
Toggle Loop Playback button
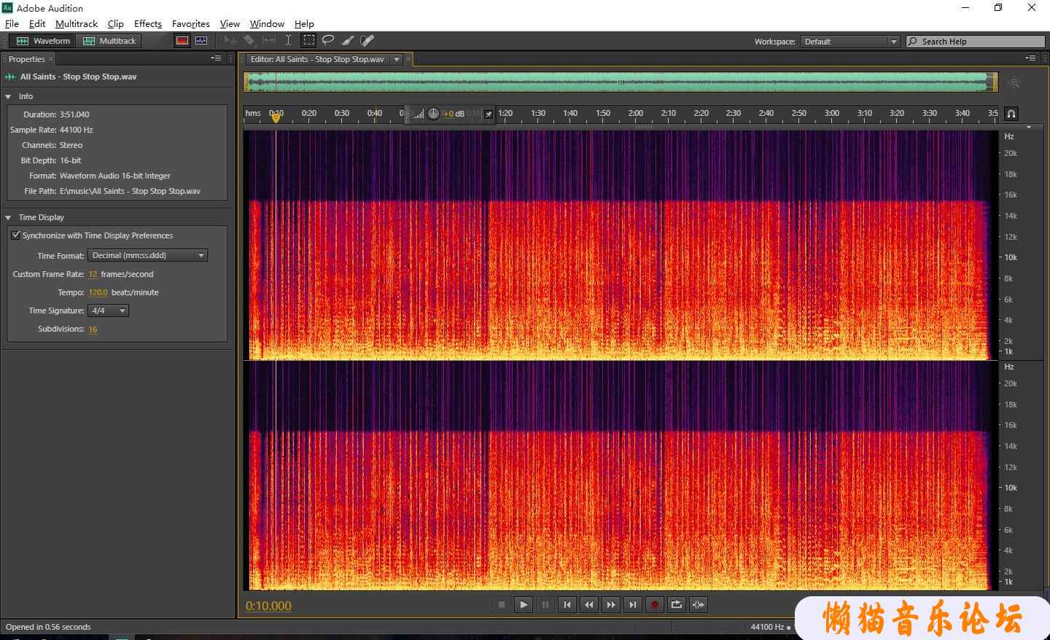click(677, 604)
